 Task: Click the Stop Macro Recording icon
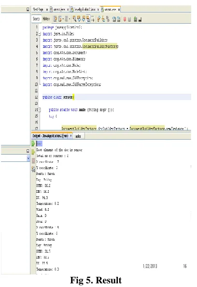[129, 19]
